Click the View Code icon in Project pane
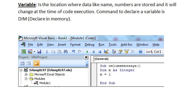194x98 pixels. click(x=22, y=63)
